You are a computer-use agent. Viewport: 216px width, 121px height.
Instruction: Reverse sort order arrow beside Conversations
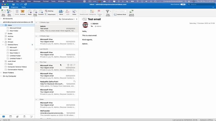click(77, 19)
